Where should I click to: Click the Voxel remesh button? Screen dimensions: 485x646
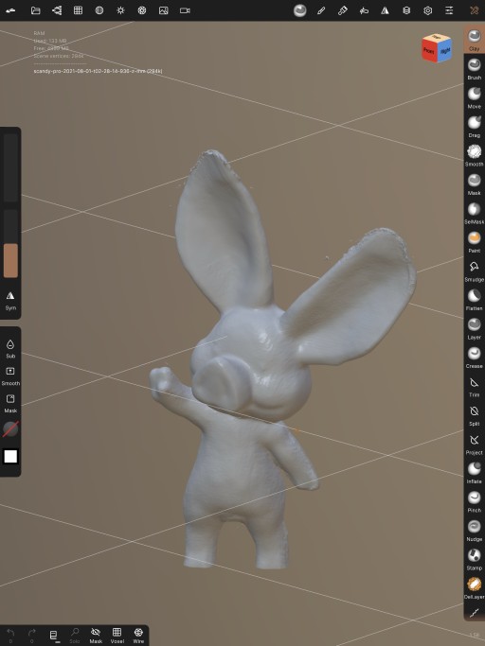[x=117, y=636]
